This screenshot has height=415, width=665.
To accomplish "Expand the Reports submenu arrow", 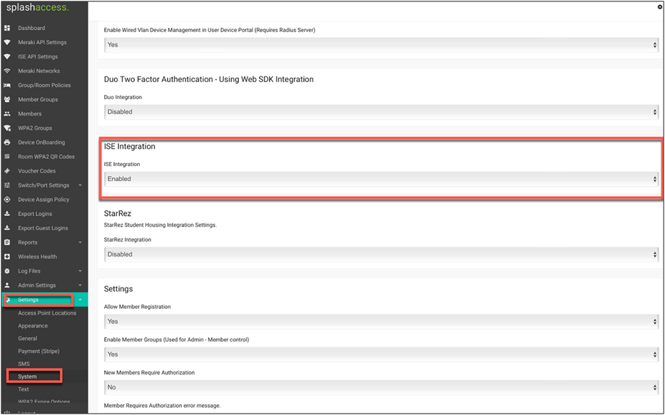I will pyautogui.click(x=80, y=242).
